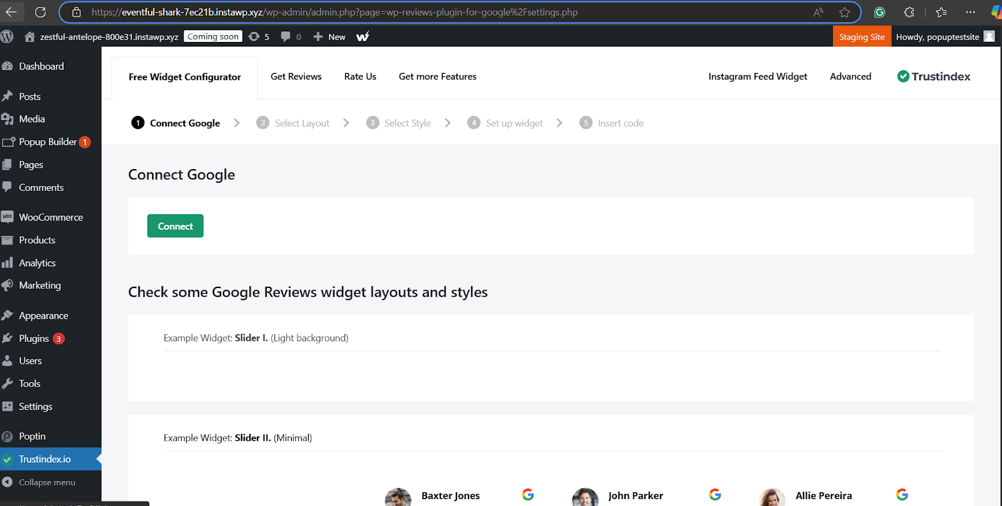Open Read Aloud icon in address bar
The image size is (1002, 506).
coord(819,12)
